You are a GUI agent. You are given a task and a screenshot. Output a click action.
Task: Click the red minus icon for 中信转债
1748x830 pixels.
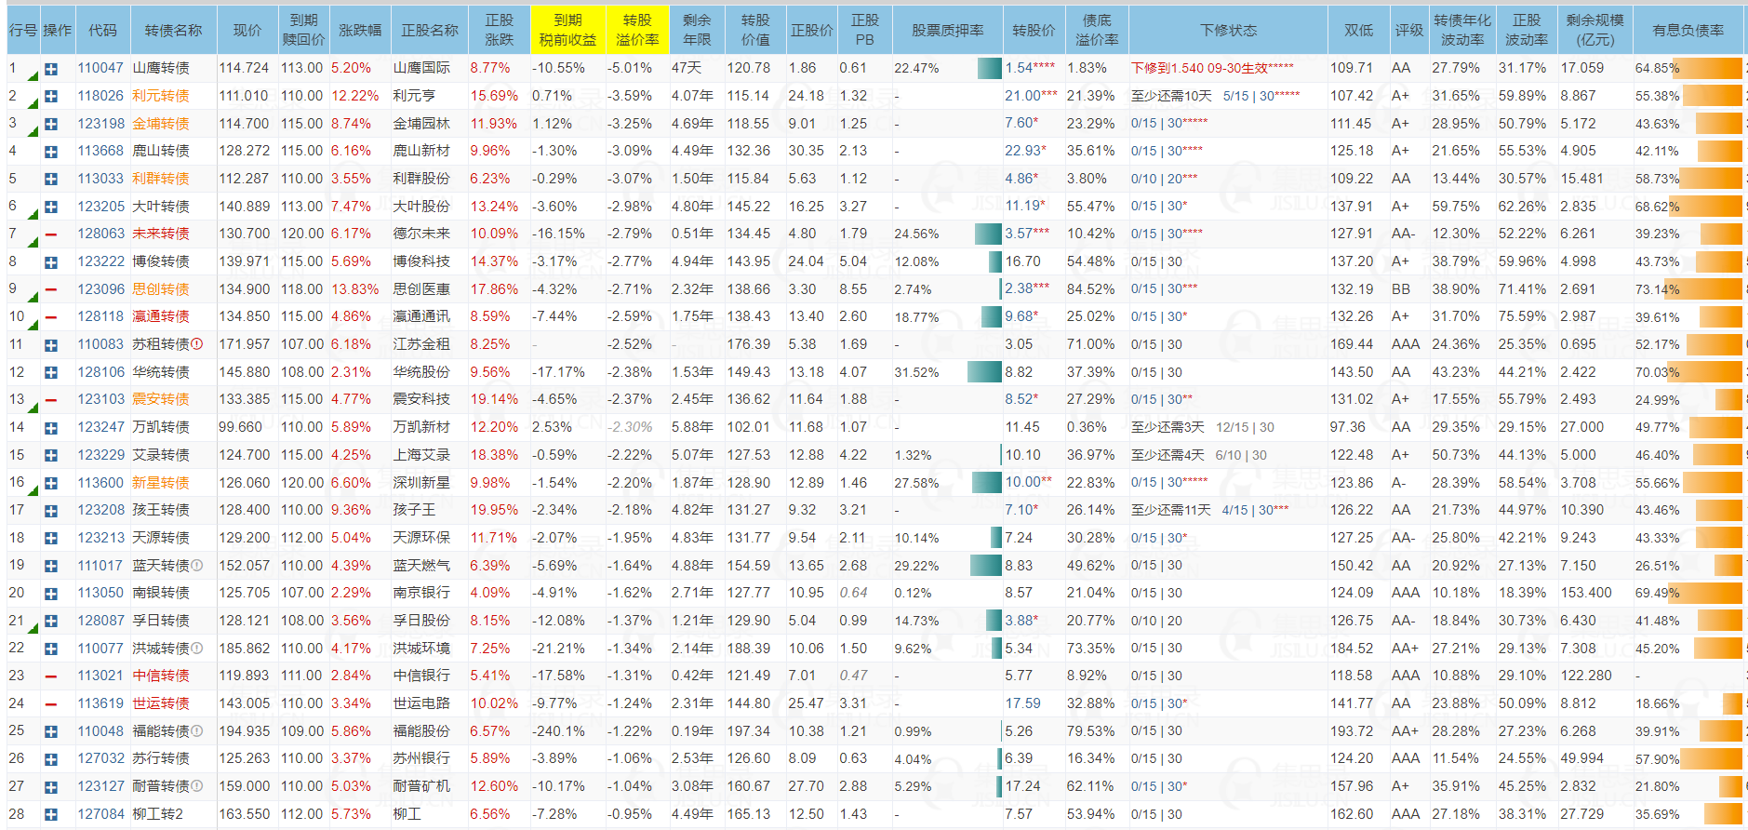point(51,676)
